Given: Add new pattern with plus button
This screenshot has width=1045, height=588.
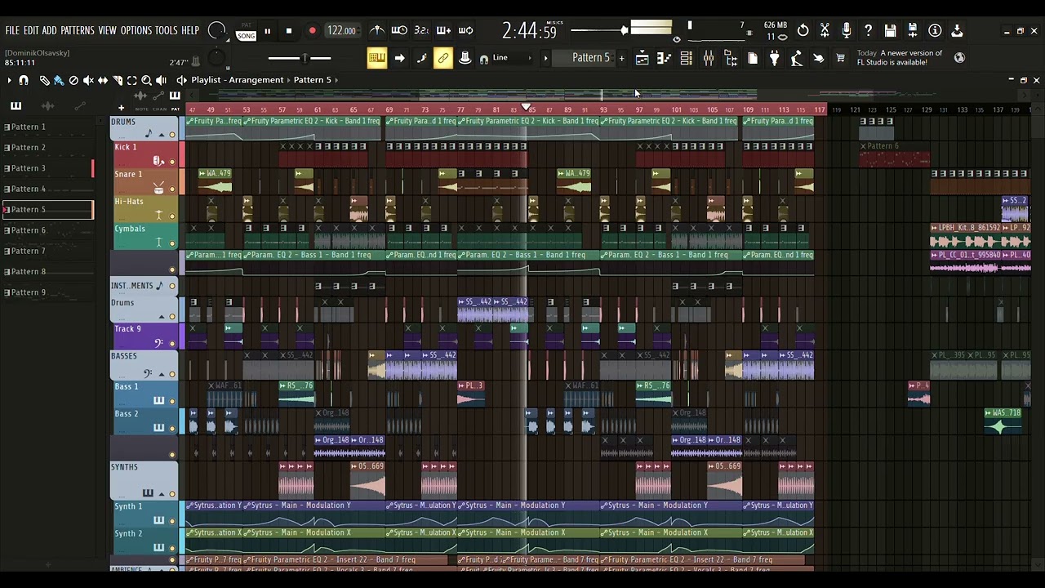Looking at the screenshot, I should click(x=621, y=58).
